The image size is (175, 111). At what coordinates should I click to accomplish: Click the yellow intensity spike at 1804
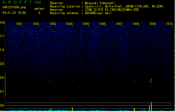coord(72,109)
